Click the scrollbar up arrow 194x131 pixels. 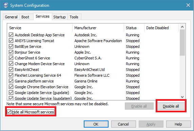point(182,27)
